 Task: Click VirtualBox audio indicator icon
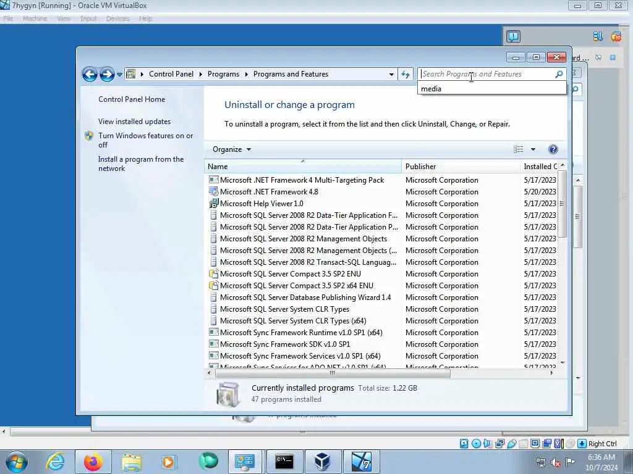488,444
